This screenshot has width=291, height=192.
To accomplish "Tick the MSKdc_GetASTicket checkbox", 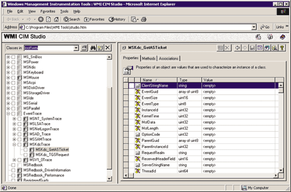I will tap(26, 150).
